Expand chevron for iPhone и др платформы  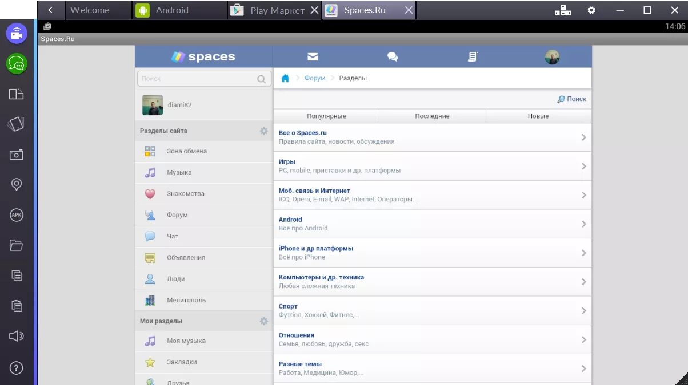pos(583,253)
